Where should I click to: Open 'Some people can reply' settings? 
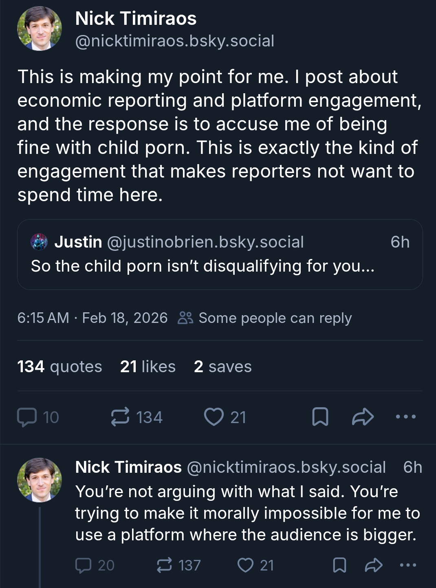tap(265, 318)
